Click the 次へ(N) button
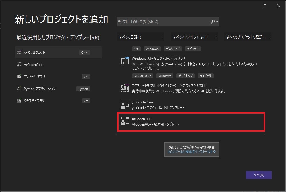 [259, 175]
